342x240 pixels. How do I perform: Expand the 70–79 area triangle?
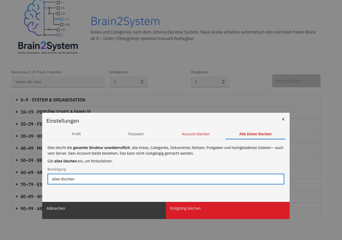pyautogui.click(x=17, y=184)
